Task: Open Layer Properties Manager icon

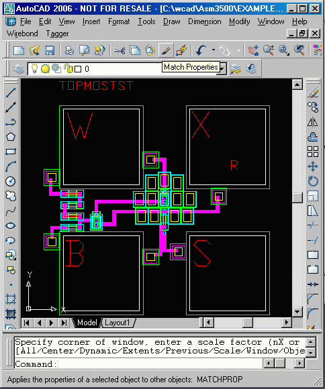Action: (x=19, y=68)
